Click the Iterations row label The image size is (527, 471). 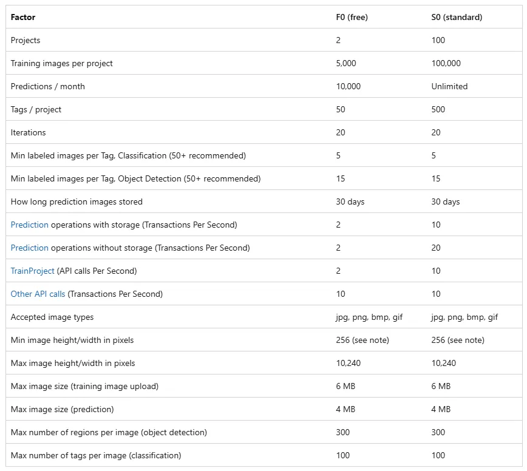[28, 132]
